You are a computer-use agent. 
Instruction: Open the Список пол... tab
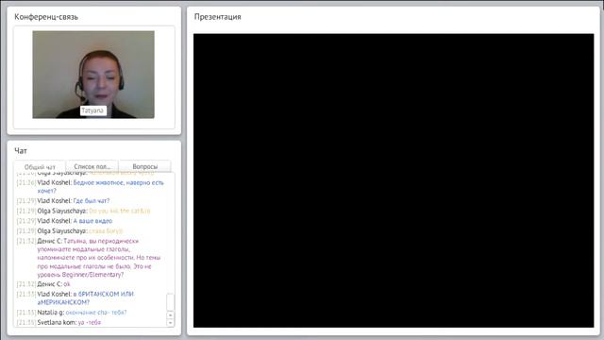click(x=92, y=166)
